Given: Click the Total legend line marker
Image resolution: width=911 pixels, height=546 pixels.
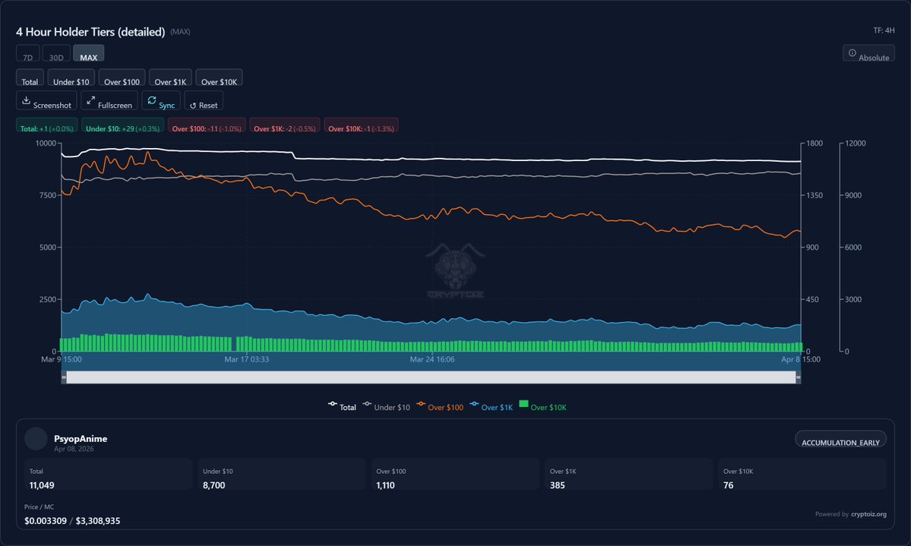Looking at the screenshot, I should (x=333, y=406).
